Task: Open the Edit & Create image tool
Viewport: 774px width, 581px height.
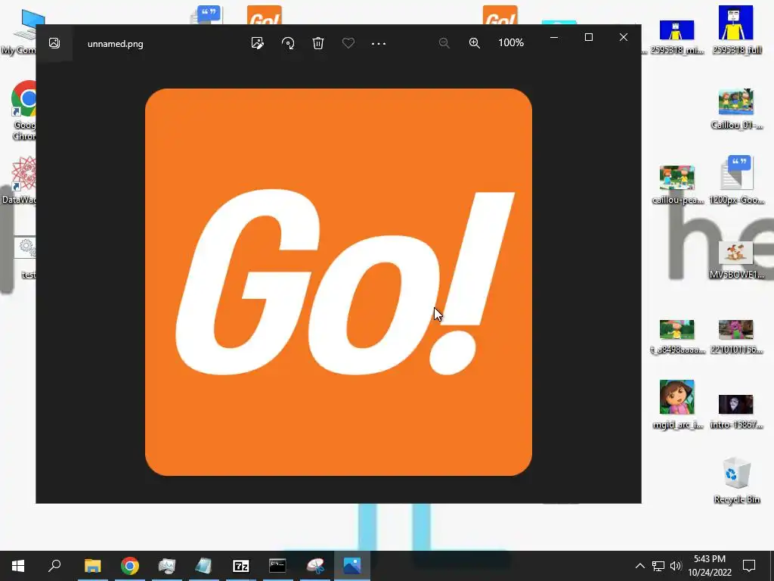Action: (x=257, y=43)
